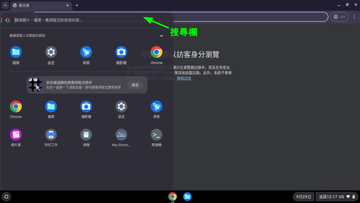This screenshot has width=360, height=203.
Task: Open the 9月29日 calendar date pill
Action: (303, 197)
